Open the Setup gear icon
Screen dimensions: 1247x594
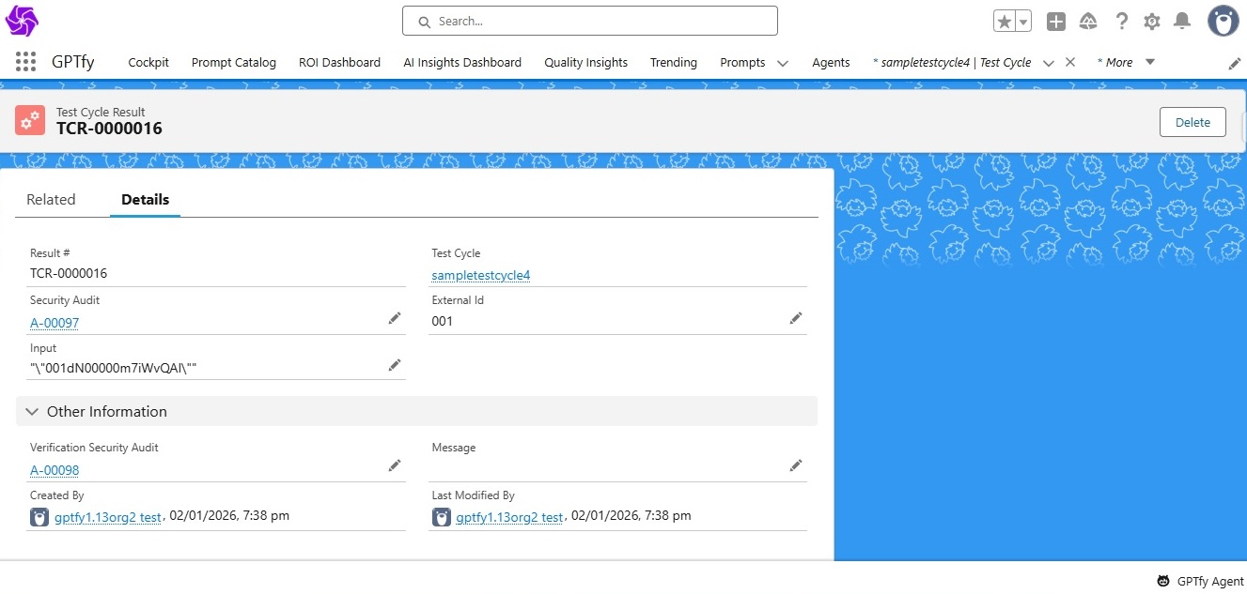pos(1151,22)
